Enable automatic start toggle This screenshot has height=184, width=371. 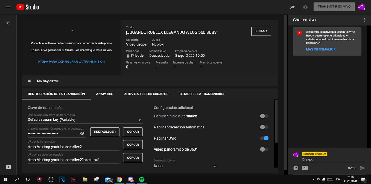(264, 116)
